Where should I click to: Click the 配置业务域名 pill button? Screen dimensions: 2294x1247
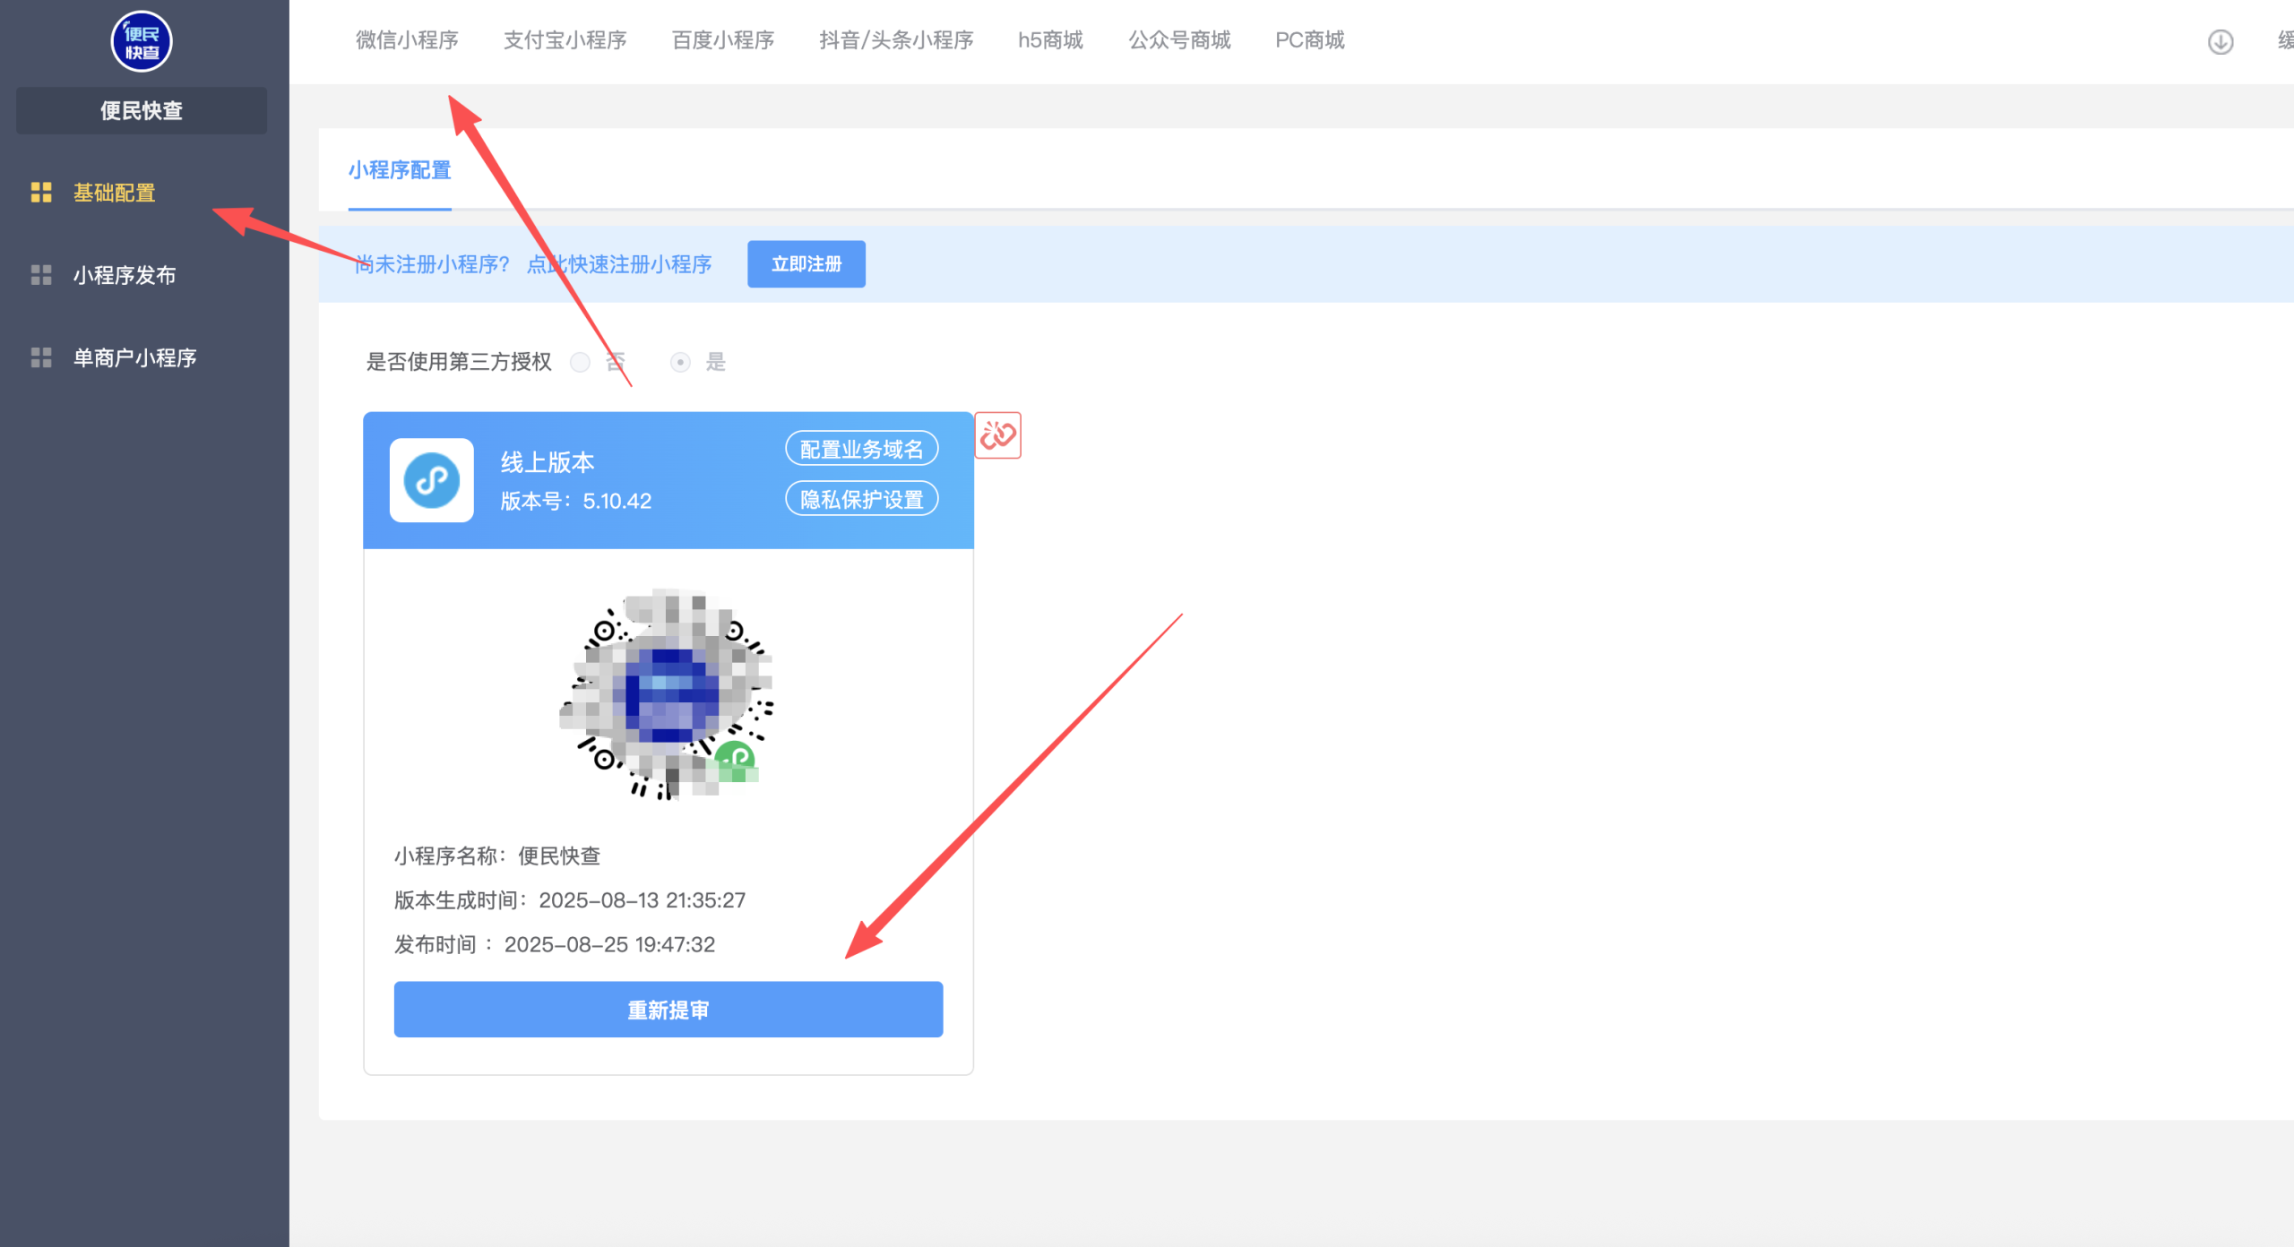coord(861,449)
